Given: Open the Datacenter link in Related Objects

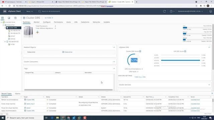Looking at the screenshot, I should pos(68,52).
